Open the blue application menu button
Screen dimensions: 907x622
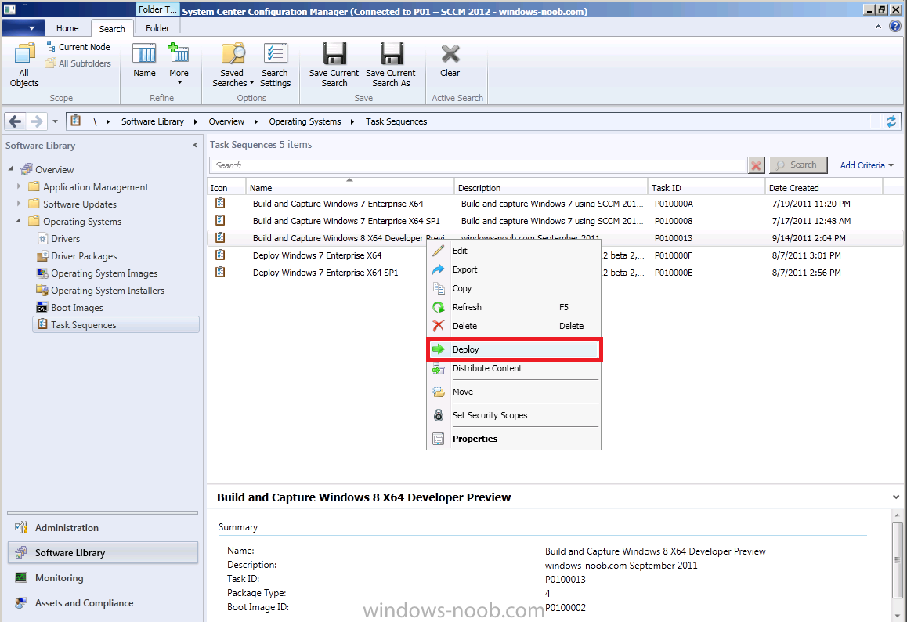(x=25, y=27)
